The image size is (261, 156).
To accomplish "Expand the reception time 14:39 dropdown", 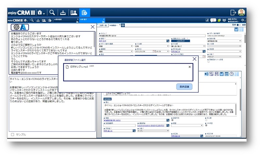I will (x=167, y=52).
